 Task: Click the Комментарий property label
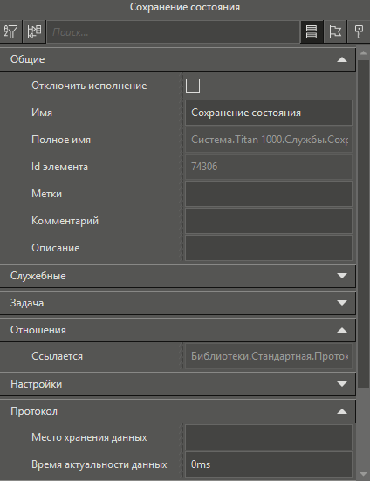coord(65,221)
